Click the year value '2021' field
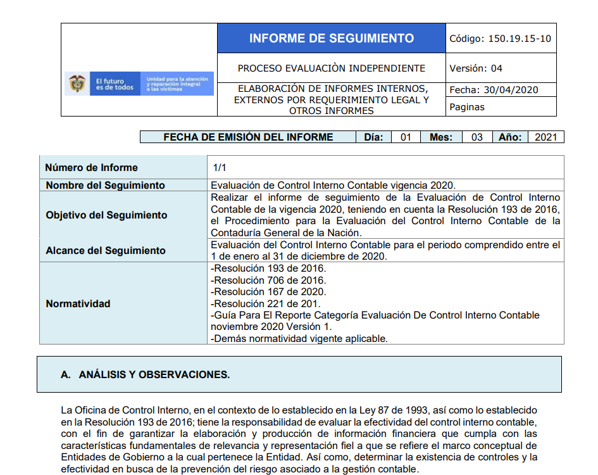 [x=545, y=137]
